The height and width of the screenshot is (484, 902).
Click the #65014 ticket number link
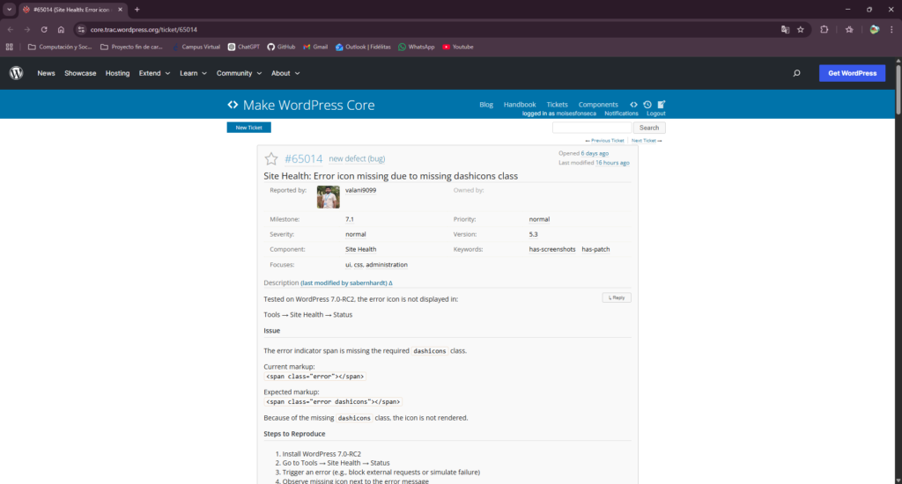pyautogui.click(x=304, y=158)
